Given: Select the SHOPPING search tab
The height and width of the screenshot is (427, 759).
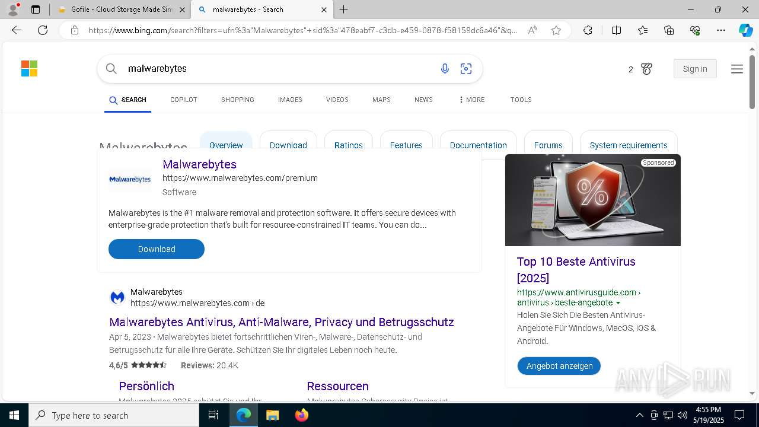Looking at the screenshot, I should pyautogui.click(x=238, y=100).
